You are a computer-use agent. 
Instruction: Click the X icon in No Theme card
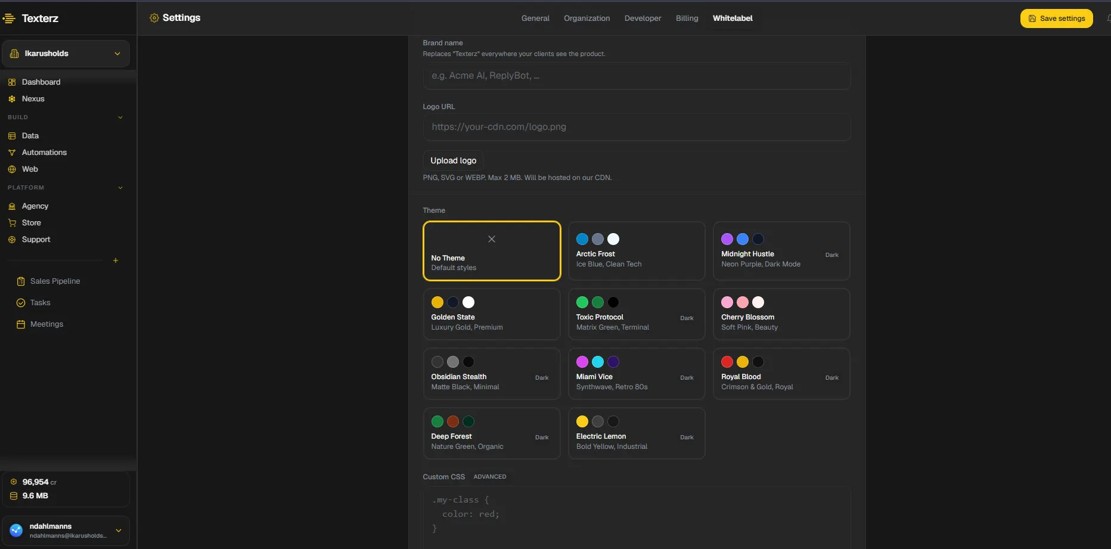pyautogui.click(x=492, y=239)
